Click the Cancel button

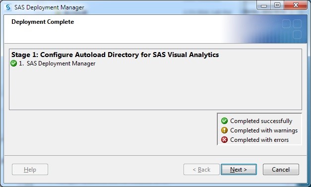pos(281,169)
